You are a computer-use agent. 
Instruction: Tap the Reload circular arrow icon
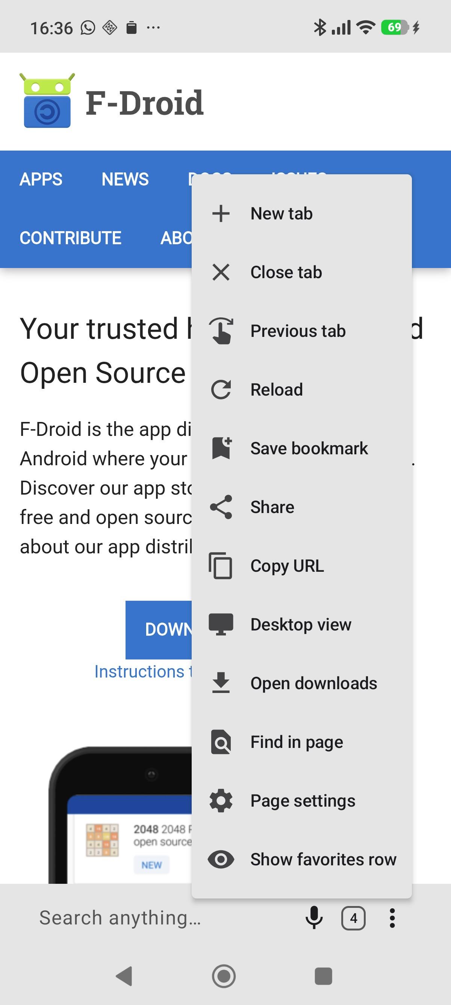(x=221, y=389)
